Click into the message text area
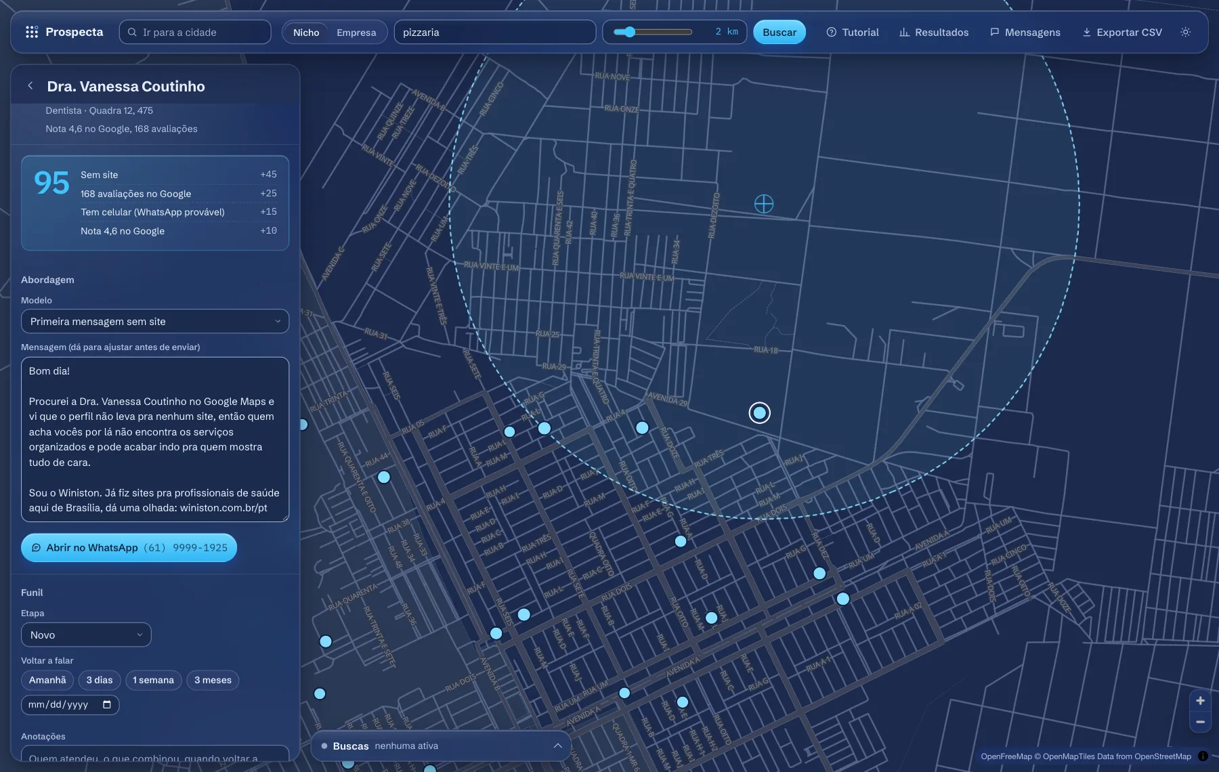This screenshot has height=772, width=1219. (155, 439)
